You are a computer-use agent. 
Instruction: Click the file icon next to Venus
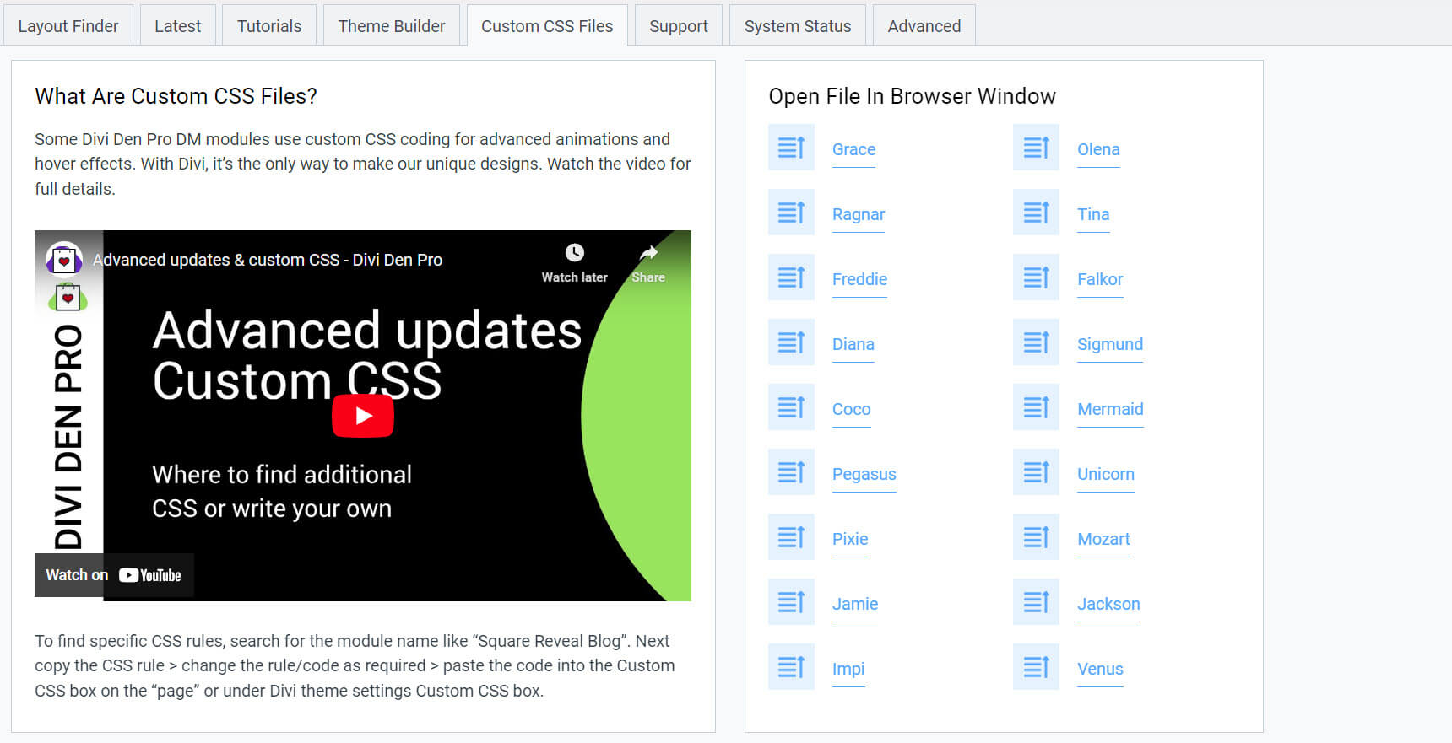(1036, 667)
